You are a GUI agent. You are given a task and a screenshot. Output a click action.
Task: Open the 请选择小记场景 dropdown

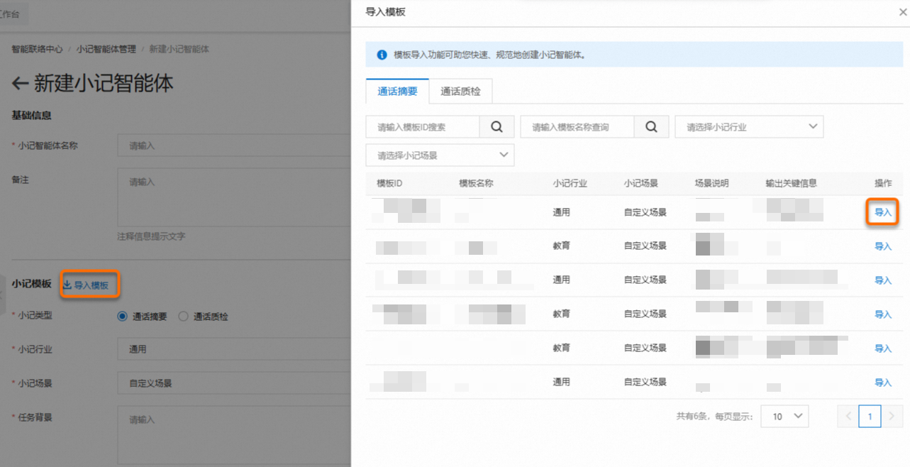pyautogui.click(x=440, y=155)
